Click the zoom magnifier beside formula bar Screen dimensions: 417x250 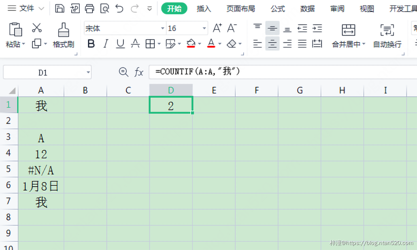coord(124,72)
